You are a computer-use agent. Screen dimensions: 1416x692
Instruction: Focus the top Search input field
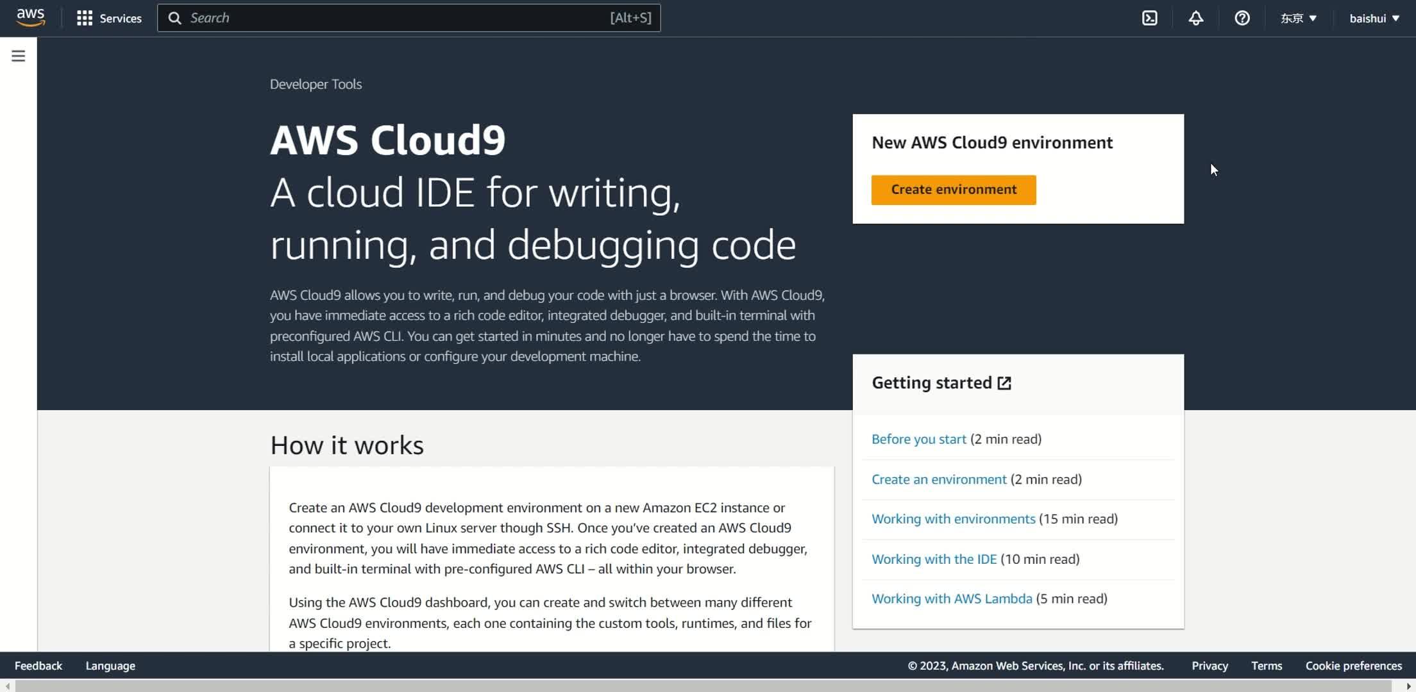click(x=398, y=18)
